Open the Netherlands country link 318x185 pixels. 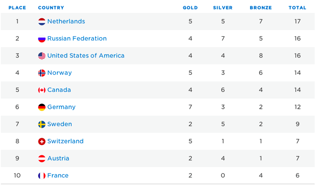(66, 21)
